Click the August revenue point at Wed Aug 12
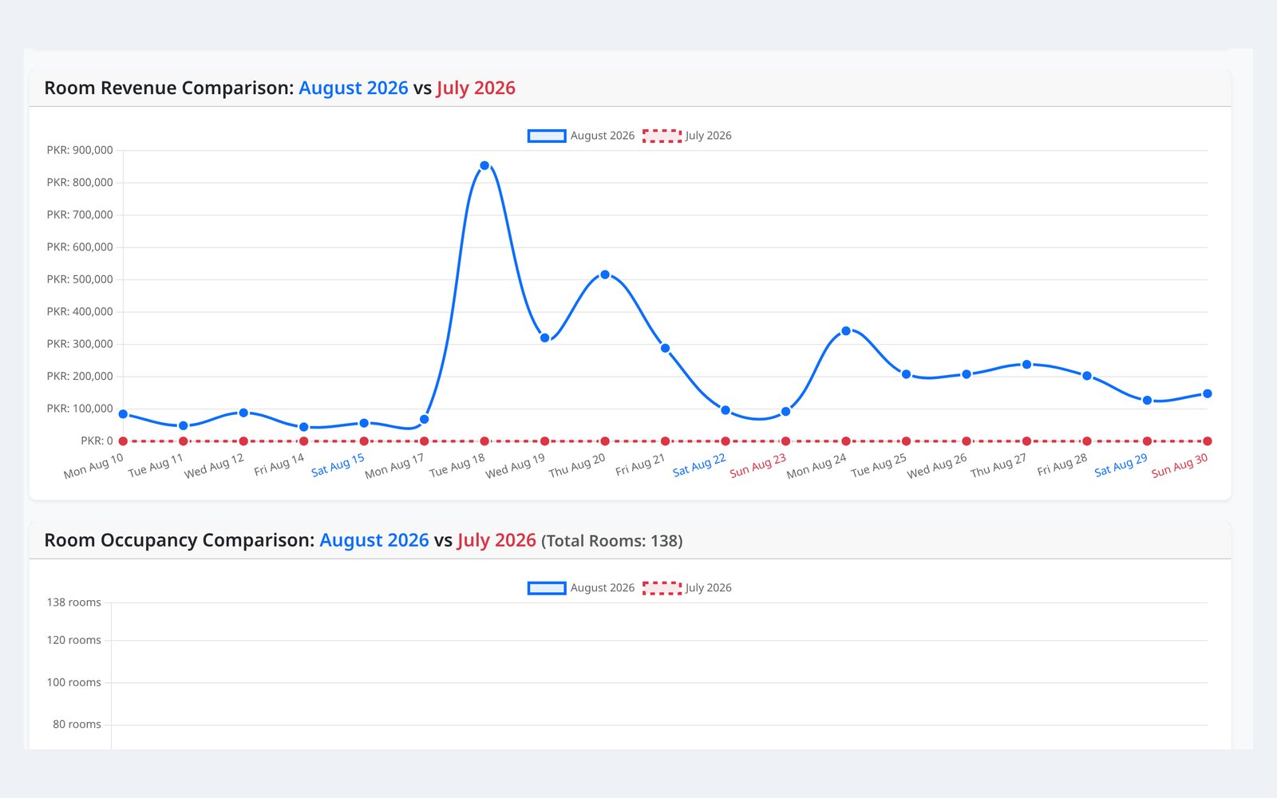The width and height of the screenshot is (1277, 798). click(243, 413)
